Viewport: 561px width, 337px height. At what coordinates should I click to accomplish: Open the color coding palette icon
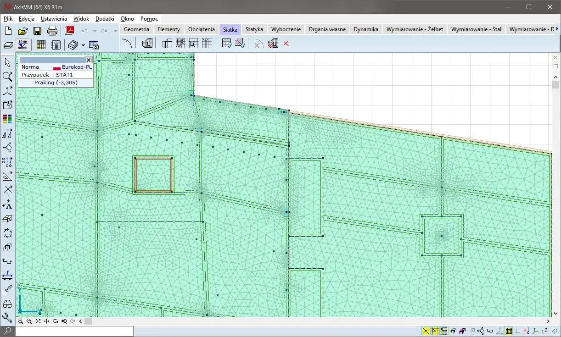tap(7, 119)
